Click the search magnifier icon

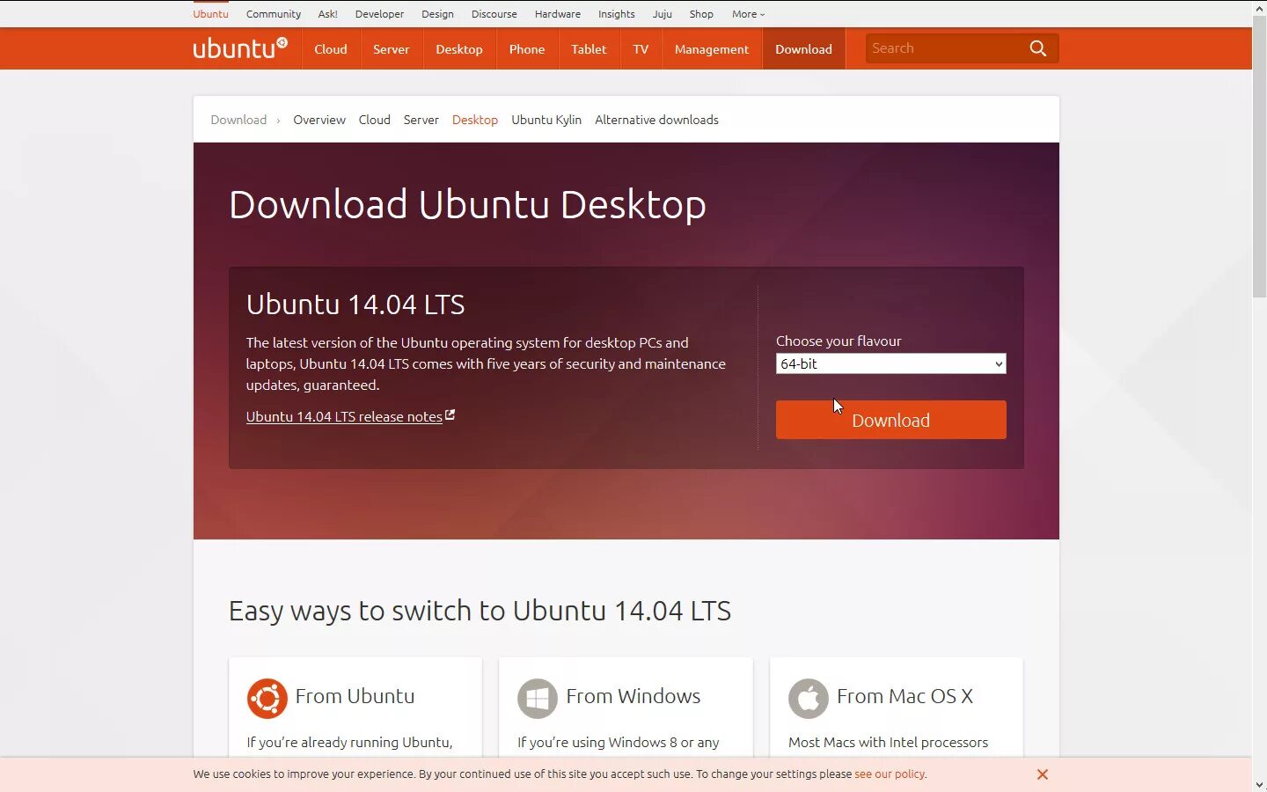click(1038, 48)
